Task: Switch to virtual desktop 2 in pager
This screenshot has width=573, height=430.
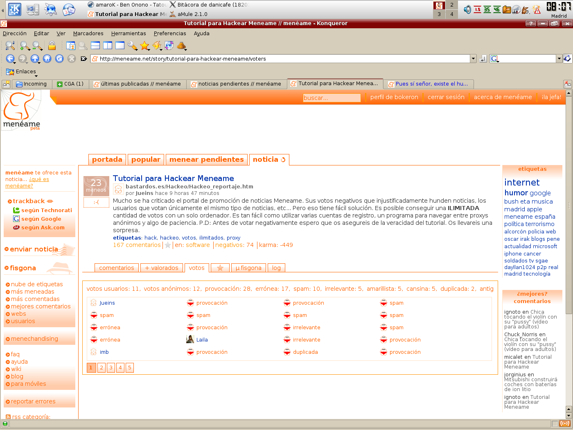Action: 451,5
